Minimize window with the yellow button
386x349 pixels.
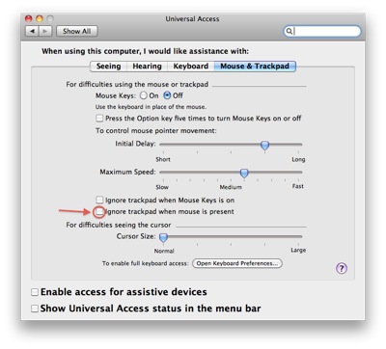(x=40, y=18)
